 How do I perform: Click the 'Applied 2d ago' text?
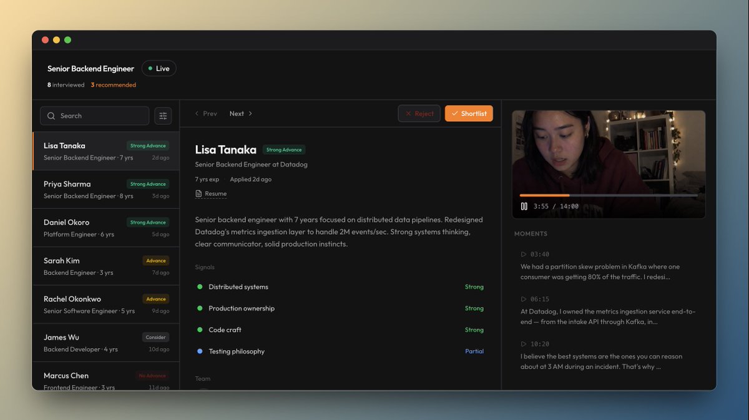coord(250,179)
